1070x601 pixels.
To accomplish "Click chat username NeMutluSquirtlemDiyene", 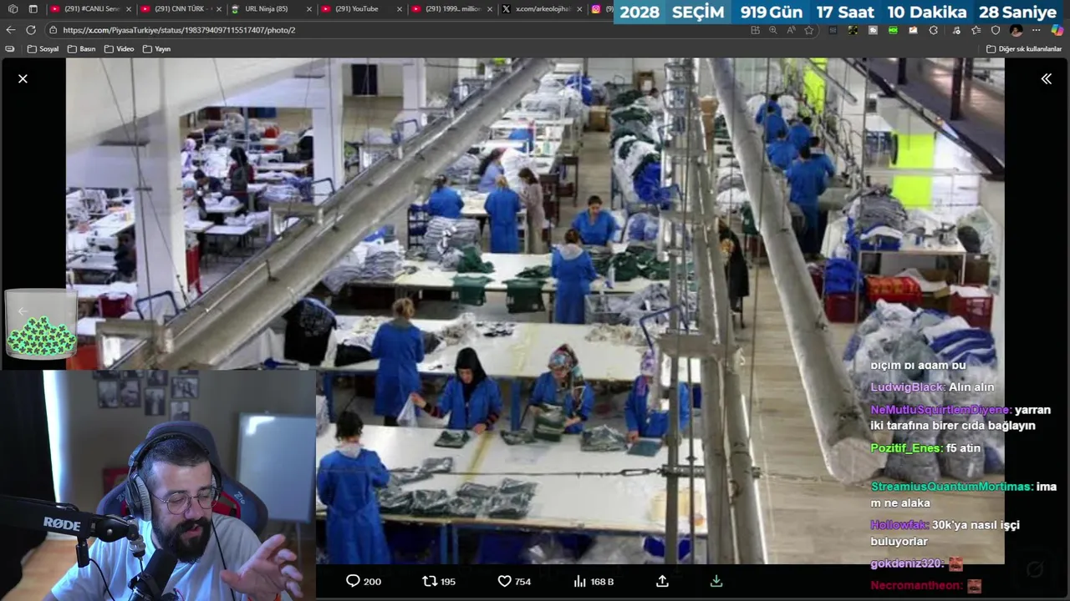I will tap(940, 410).
